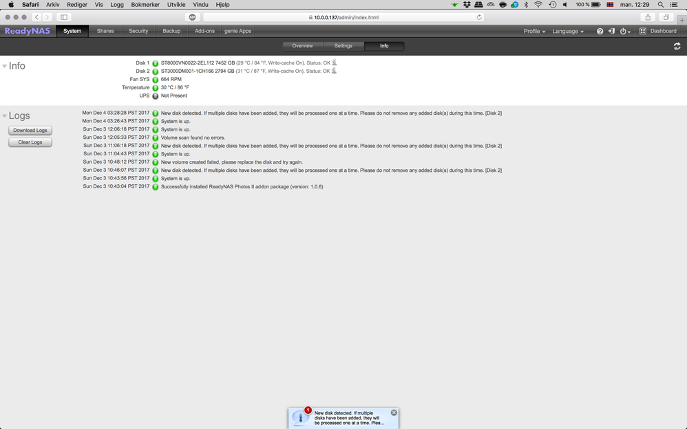Viewport: 687px width, 429px height.
Task: Open the System tab
Action: coord(72,31)
